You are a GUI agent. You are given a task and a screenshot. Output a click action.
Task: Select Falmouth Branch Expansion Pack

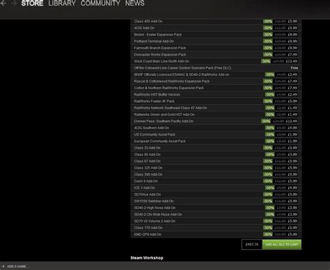pyautogui.click(x=216, y=48)
